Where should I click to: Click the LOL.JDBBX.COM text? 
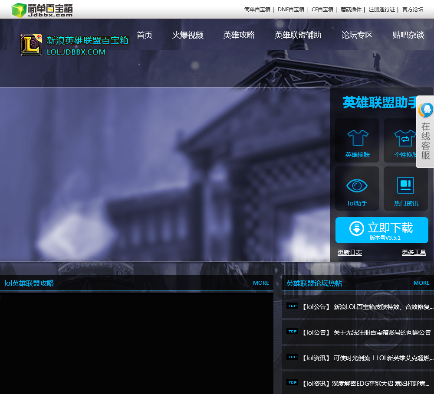point(76,52)
